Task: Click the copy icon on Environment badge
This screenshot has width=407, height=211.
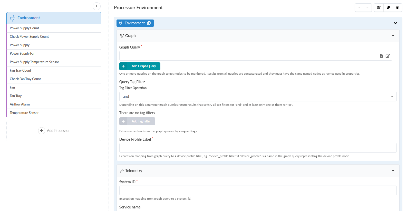Action: (x=149, y=23)
